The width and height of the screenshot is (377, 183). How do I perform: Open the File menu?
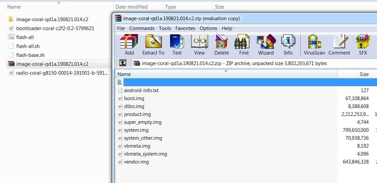point(121,28)
